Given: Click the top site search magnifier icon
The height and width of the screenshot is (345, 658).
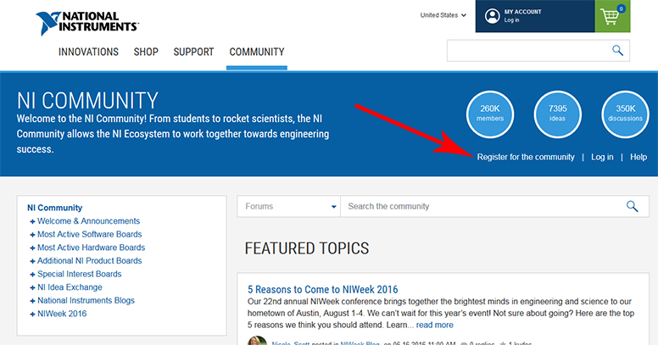Looking at the screenshot, I should point(617,51).
